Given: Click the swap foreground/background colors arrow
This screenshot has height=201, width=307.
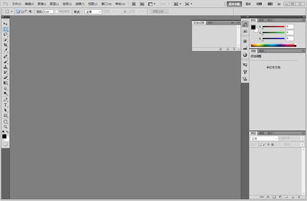Looking at the screenshot, I should coord(8,132).
